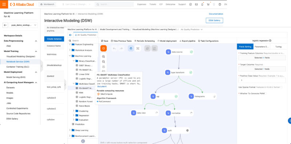Image resolution: width=291 pixels, height=144 pixels.
Task: Click Model deployment in the toolbar
Action: pos(167,41)
